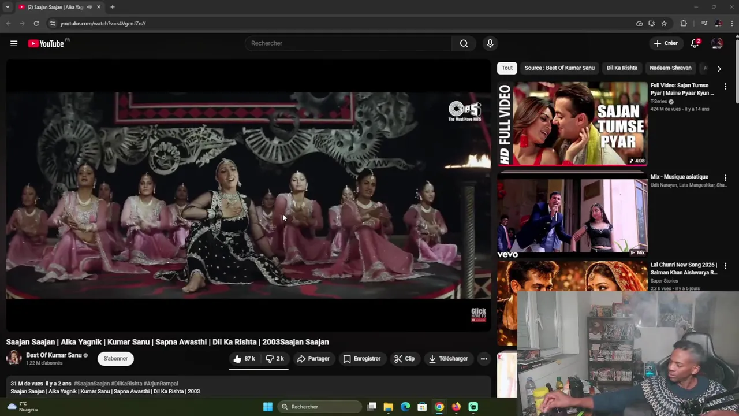The height and width of the screenshot is (416, 739).
Task: View site information icon in address bar
Action: [53, 24]
